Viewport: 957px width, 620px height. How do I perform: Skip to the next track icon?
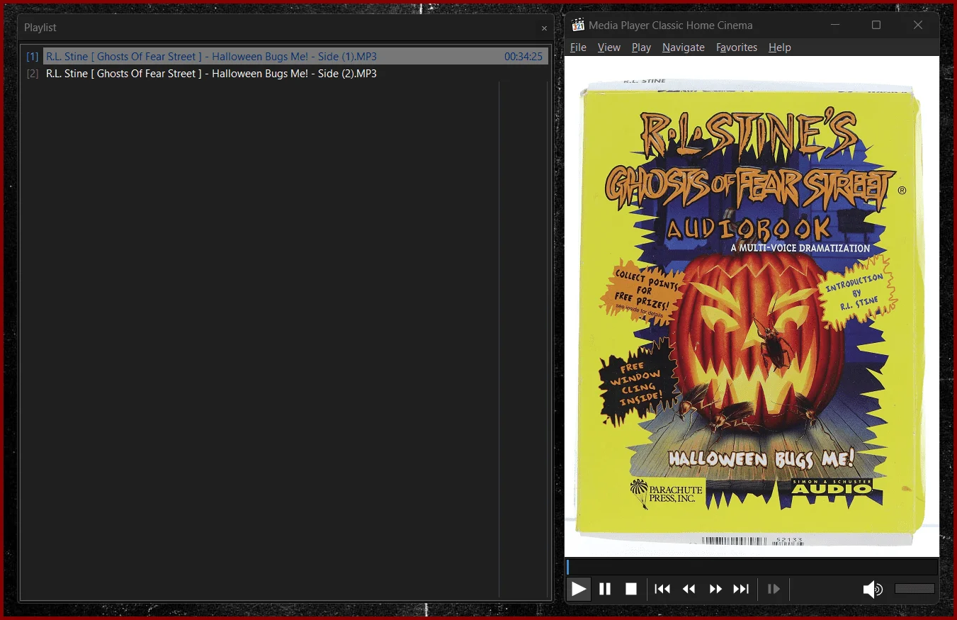click(741, 589)
